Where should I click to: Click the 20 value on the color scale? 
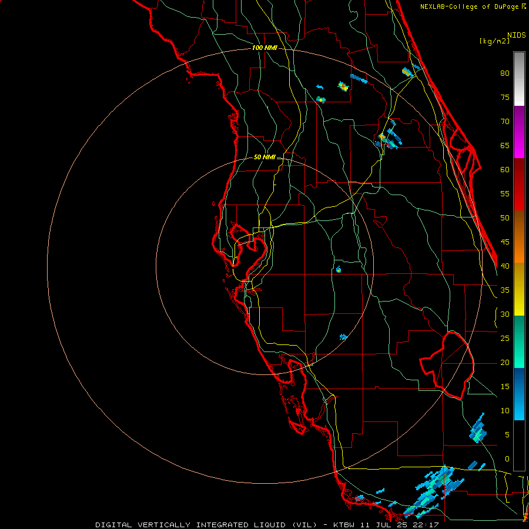coord(505,362)
